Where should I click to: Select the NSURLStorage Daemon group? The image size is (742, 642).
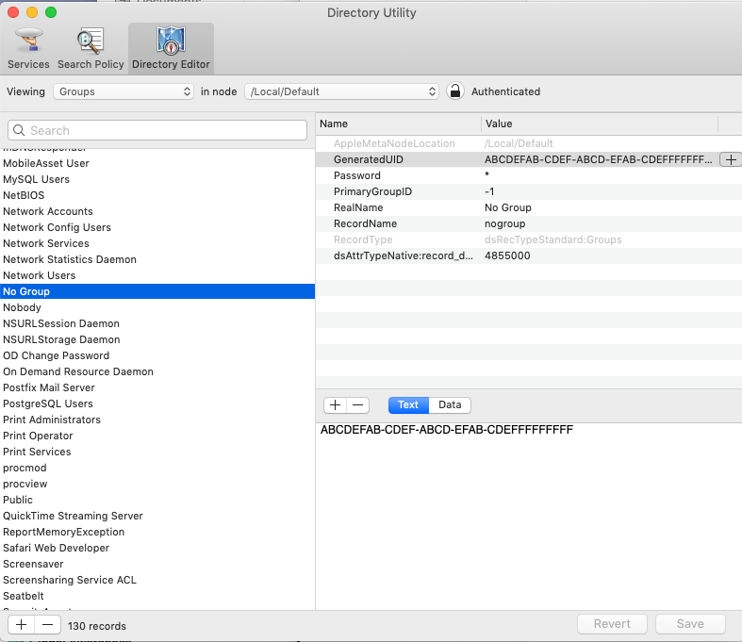(157, 339)
